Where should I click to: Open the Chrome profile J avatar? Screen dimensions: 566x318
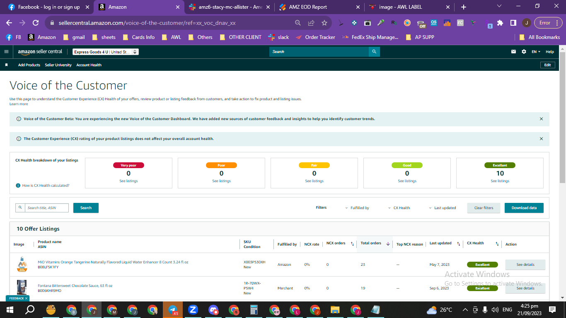(526, 23)
